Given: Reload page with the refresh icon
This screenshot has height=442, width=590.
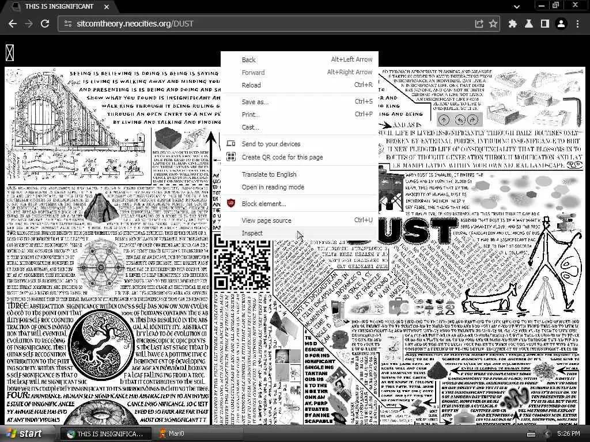Looking at the screenshot, I should [x=45, y=24].
